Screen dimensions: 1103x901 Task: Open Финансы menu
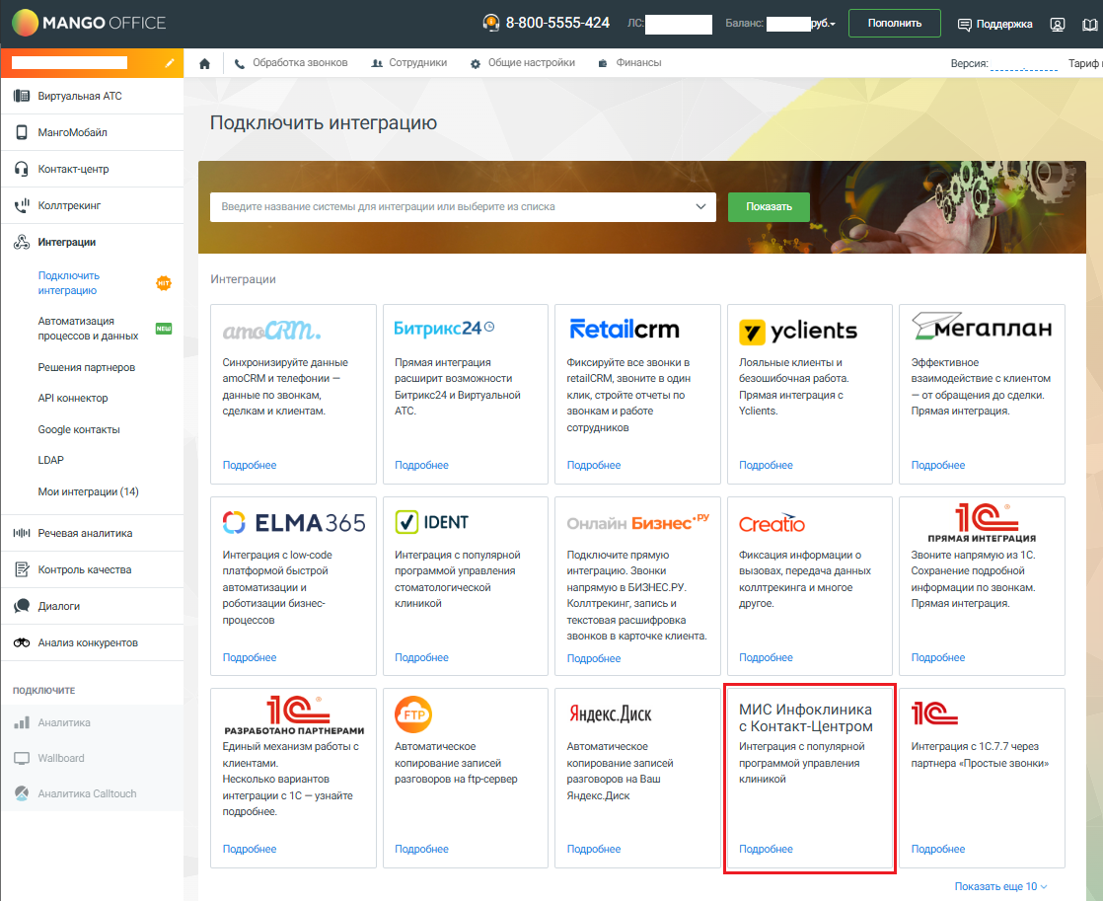click(629, 63)
